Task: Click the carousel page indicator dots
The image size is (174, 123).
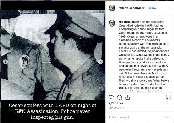Action: click(x=53, y=119)
